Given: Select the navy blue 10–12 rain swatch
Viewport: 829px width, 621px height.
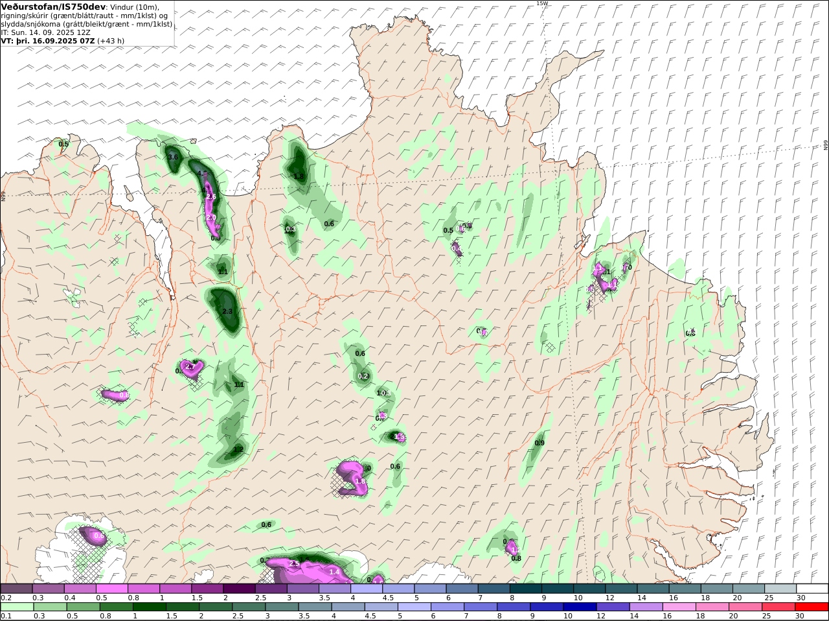Looking at the screenshot, I should pyautogui.click(x=580, y=607).
